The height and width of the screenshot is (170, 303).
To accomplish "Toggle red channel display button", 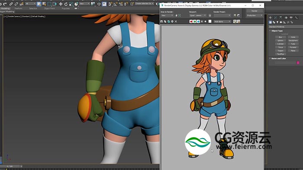I will (x=191, y=22).
